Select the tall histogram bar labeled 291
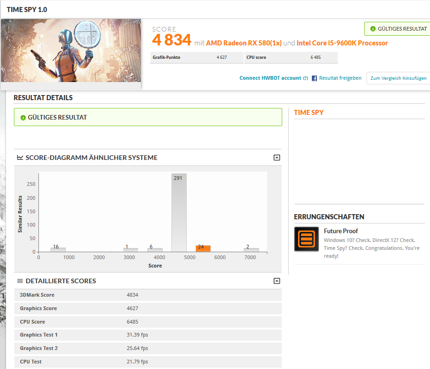Viewport: 430px width, 369px height. [x=179, y=213]
